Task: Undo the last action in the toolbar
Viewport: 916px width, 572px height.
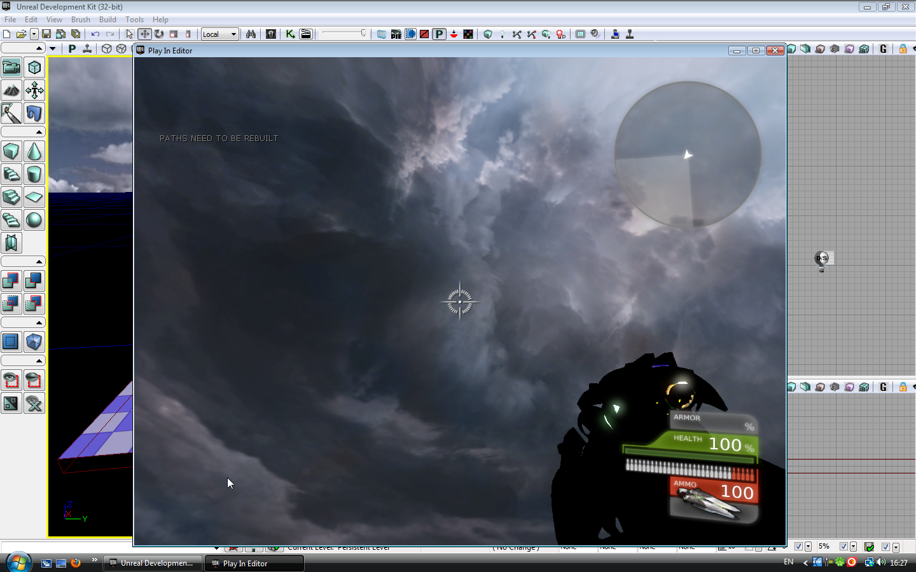Action: click(95, 34)
